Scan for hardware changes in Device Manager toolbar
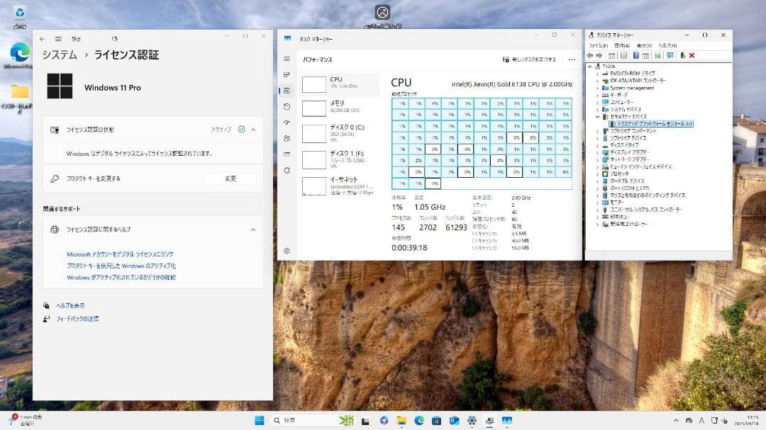 point(670,55)
